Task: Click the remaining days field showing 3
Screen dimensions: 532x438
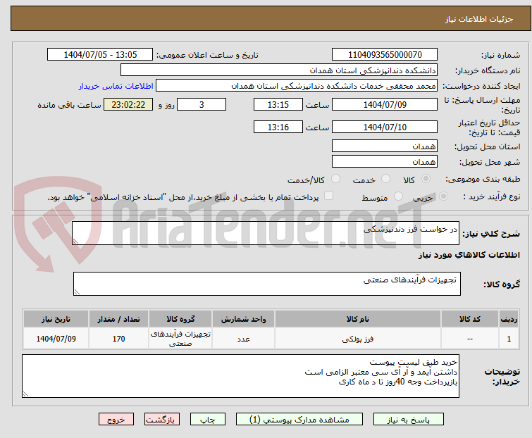Action: (202, 104)
